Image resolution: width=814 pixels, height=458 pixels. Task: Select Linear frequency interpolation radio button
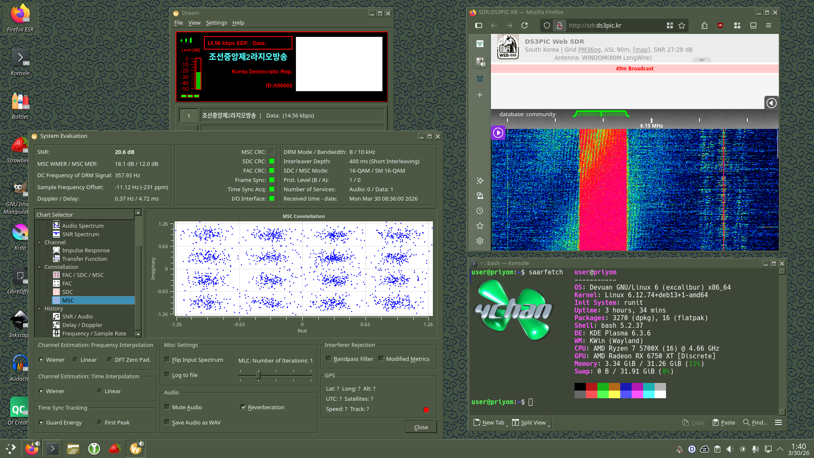75,360
